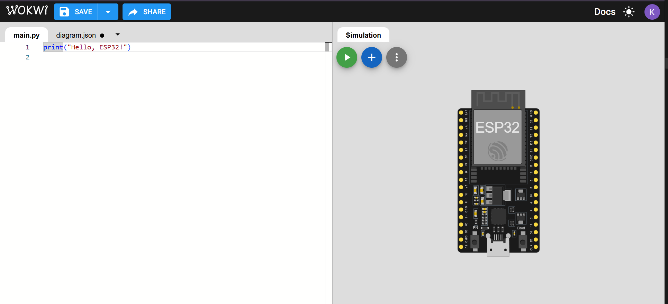Open the save options dropdown arrow
The image size is (668, 304).
pyautogui.click(x=108, y=12)
